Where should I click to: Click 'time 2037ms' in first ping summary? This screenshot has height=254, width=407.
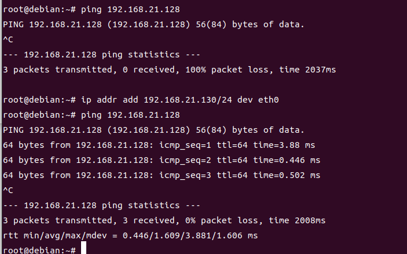click(x=307, y=70)
